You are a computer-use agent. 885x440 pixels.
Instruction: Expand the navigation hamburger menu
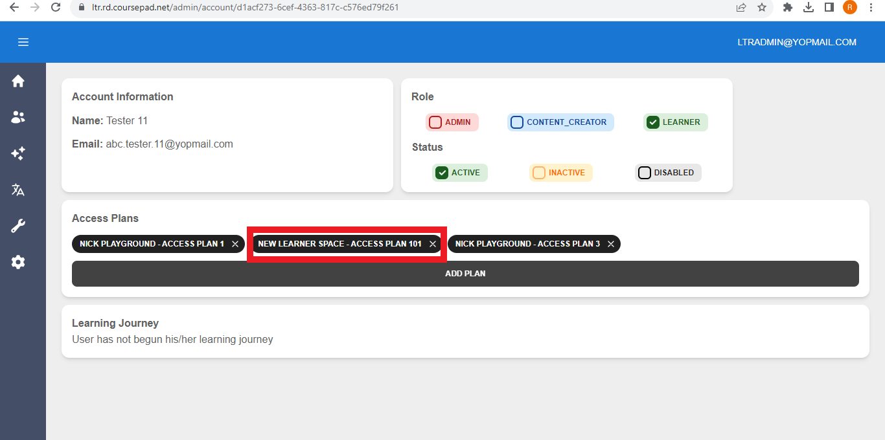coord(23,41)
